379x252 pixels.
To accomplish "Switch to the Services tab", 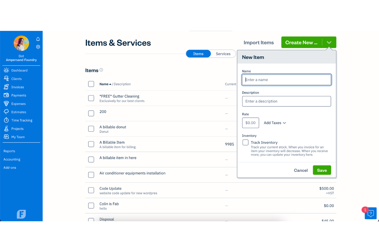I will 223,54.
